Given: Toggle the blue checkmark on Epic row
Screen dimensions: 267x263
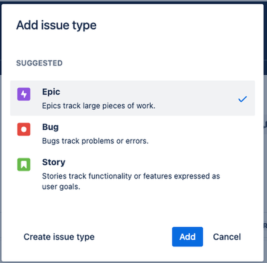Looking at the screenshot, I should pos(242,99).
